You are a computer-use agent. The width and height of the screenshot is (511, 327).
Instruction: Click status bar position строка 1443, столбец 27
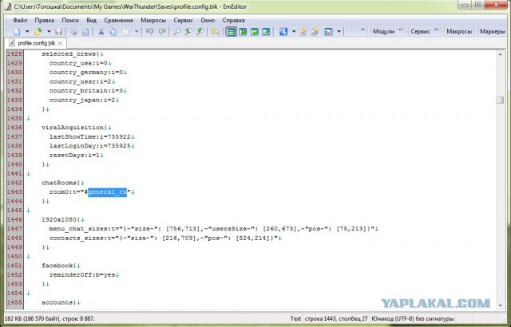[x=335, y=318]
